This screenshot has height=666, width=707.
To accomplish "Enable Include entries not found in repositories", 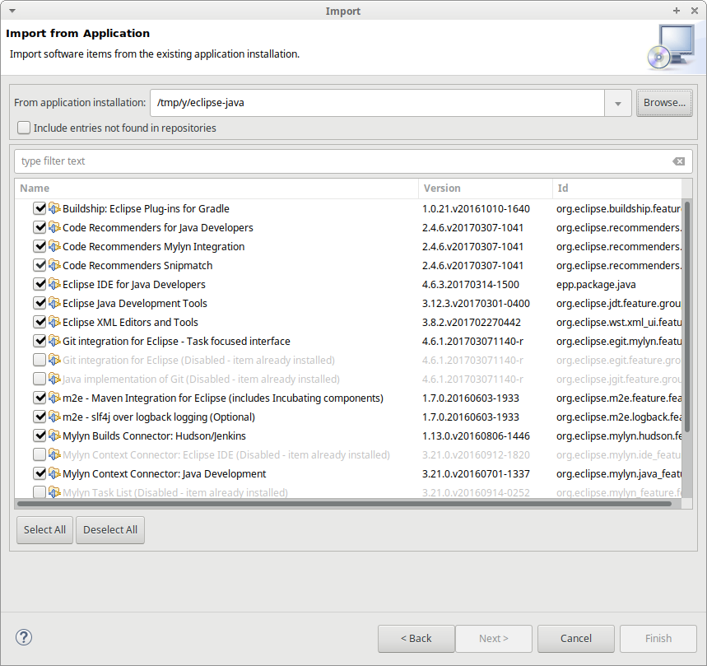I will tap(24, 128).
